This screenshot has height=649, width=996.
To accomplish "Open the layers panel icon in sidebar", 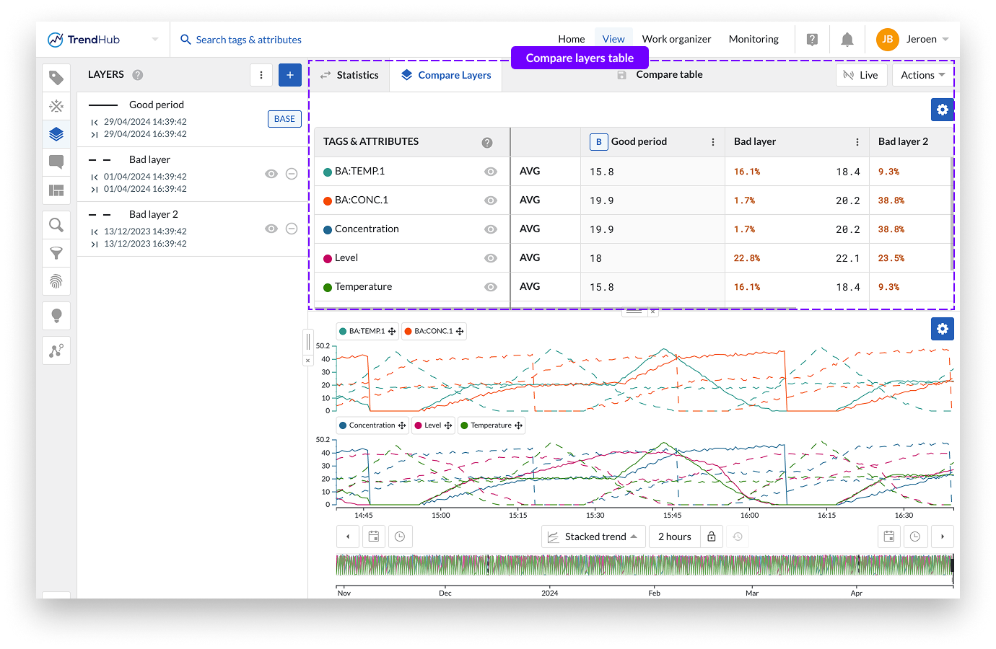I will coord(56,134).
